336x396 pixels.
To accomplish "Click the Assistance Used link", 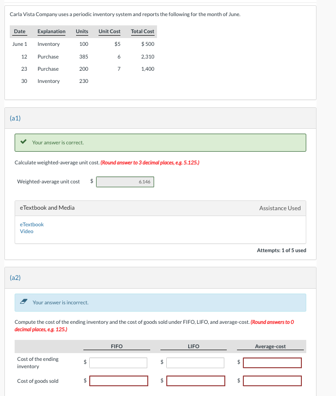I will [x=279, y=208].
